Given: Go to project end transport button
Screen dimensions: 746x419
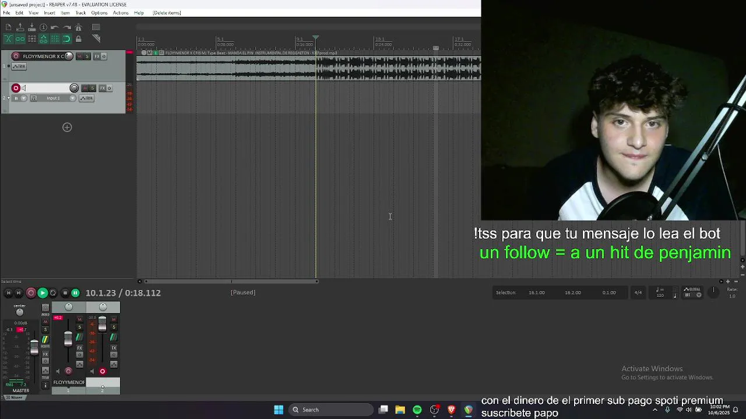Looking at the screenshot, I should (x=19, y=293).
